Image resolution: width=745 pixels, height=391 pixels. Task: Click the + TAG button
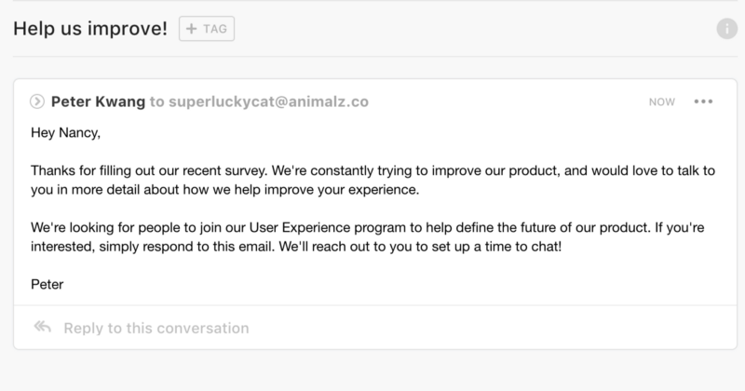(206, 29)
